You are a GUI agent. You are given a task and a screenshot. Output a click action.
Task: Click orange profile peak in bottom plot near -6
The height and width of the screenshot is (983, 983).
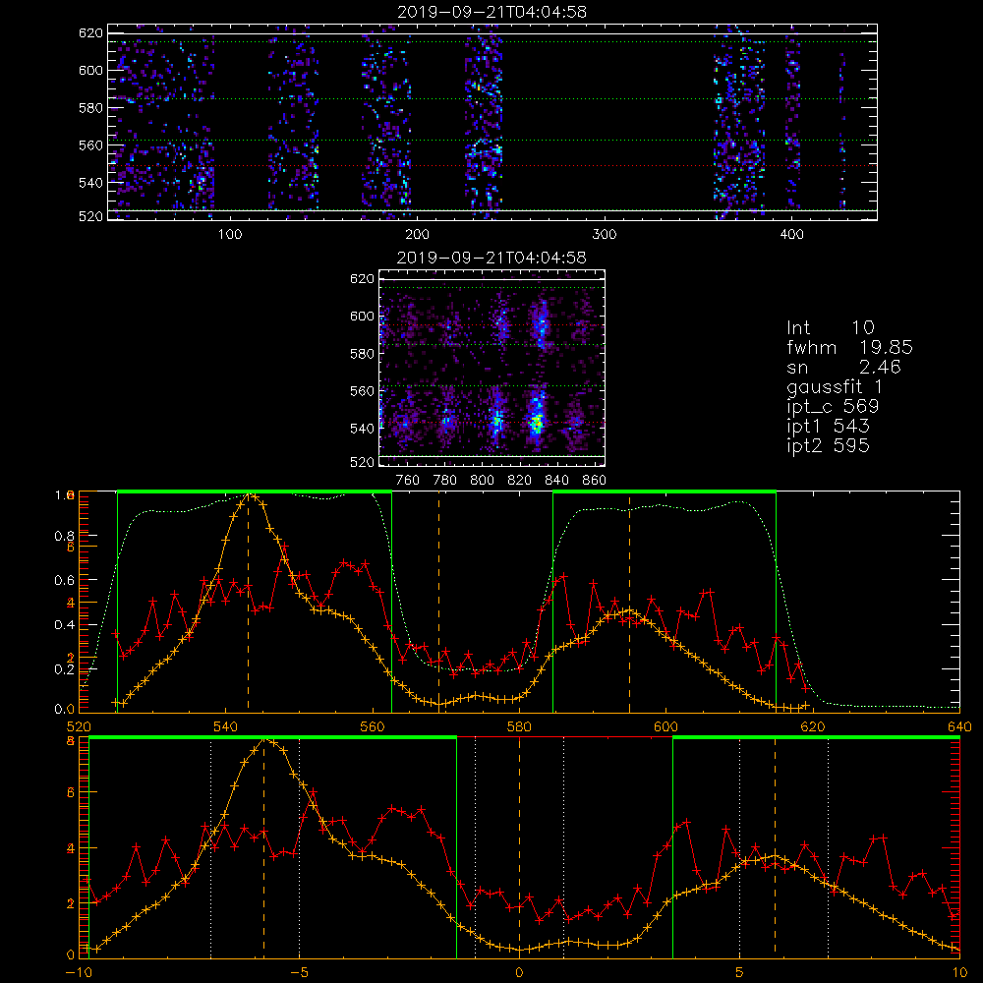pos(263,740)
